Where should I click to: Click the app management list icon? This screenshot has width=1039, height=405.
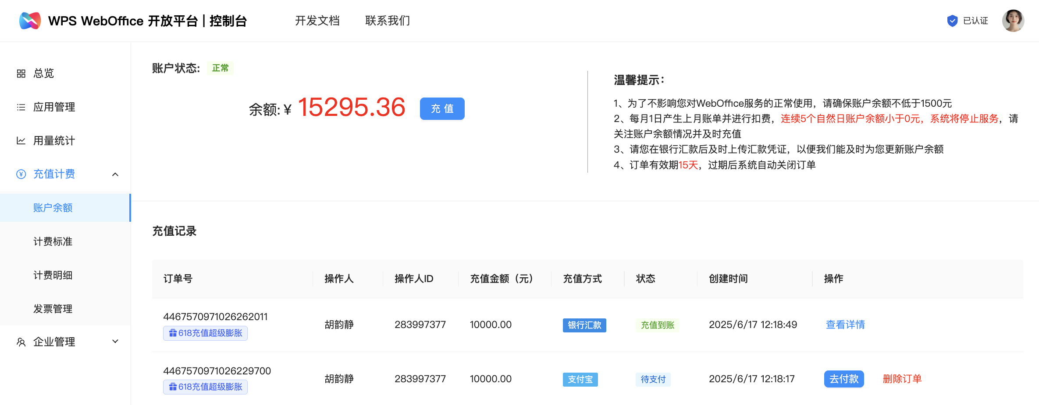point(21,107)
